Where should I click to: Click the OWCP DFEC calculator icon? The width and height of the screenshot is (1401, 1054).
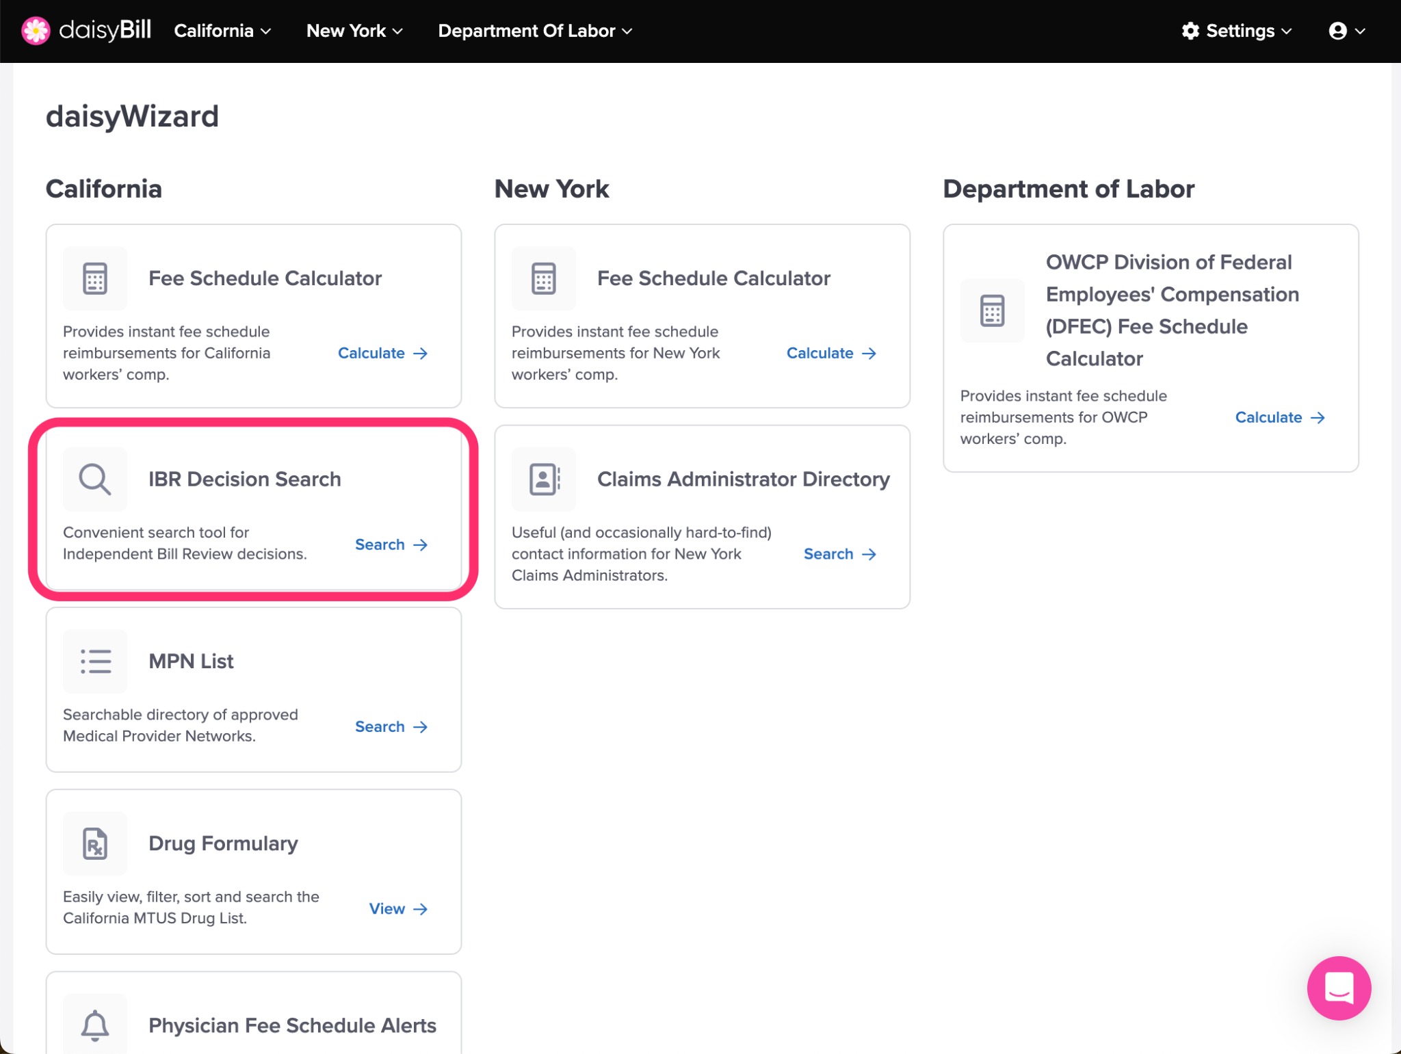point(993,311)
